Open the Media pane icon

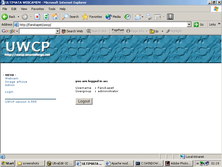(x=109, y=17)
